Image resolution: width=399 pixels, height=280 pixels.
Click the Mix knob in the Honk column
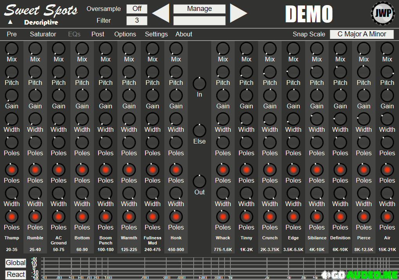pyautogui.click(x=176, y=49)
